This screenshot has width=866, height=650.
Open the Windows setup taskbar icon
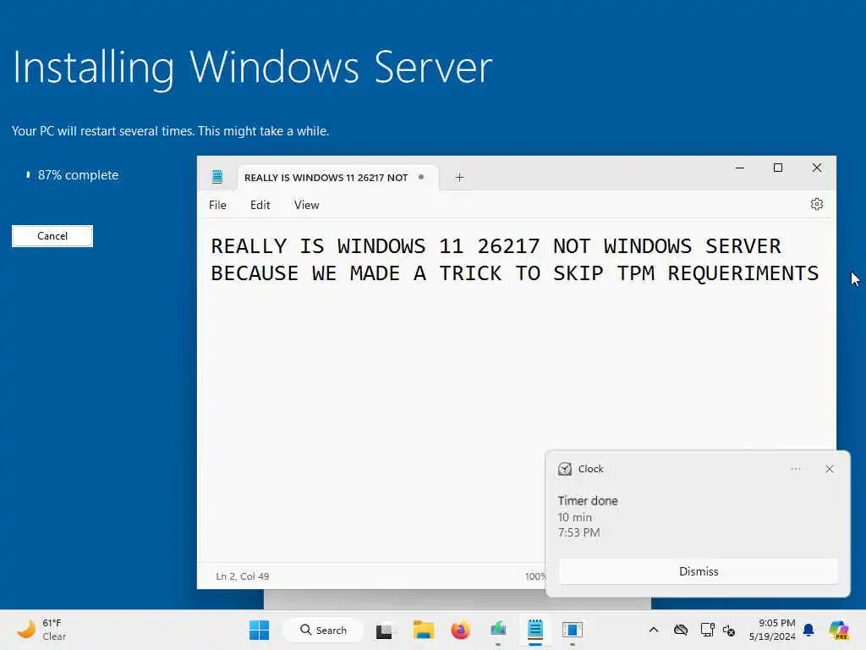(573, 630)
